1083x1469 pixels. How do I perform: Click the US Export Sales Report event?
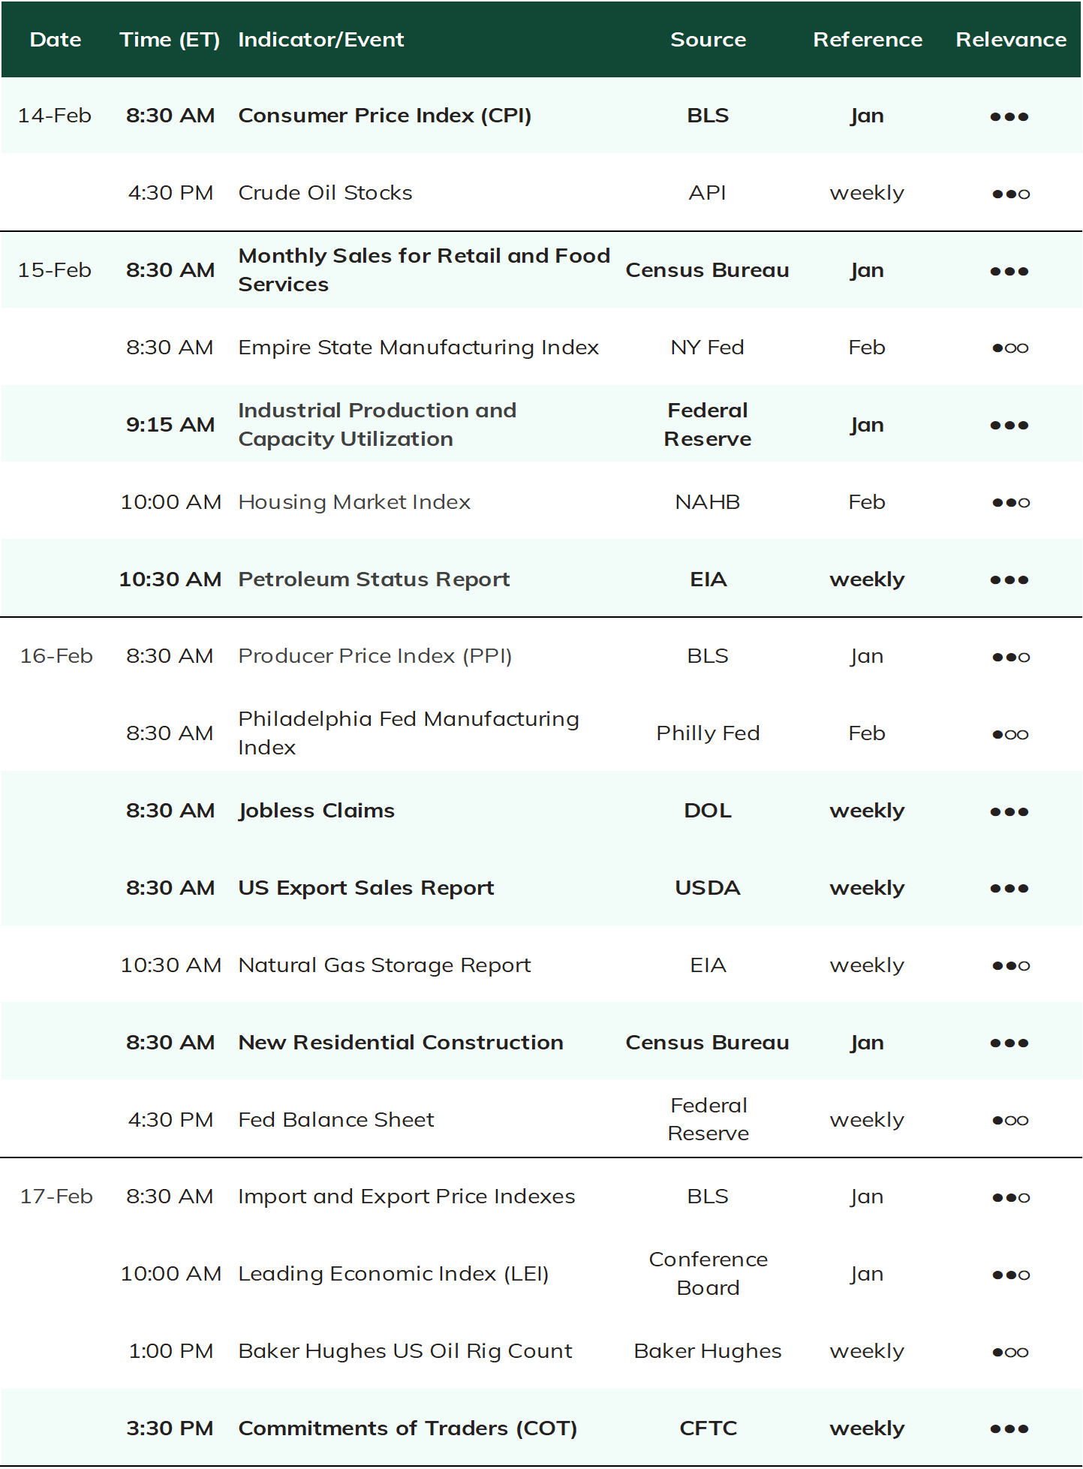(366, 888)
